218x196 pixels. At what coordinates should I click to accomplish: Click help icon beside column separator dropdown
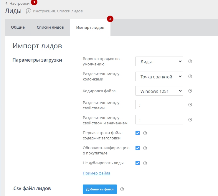coord(190,76)
